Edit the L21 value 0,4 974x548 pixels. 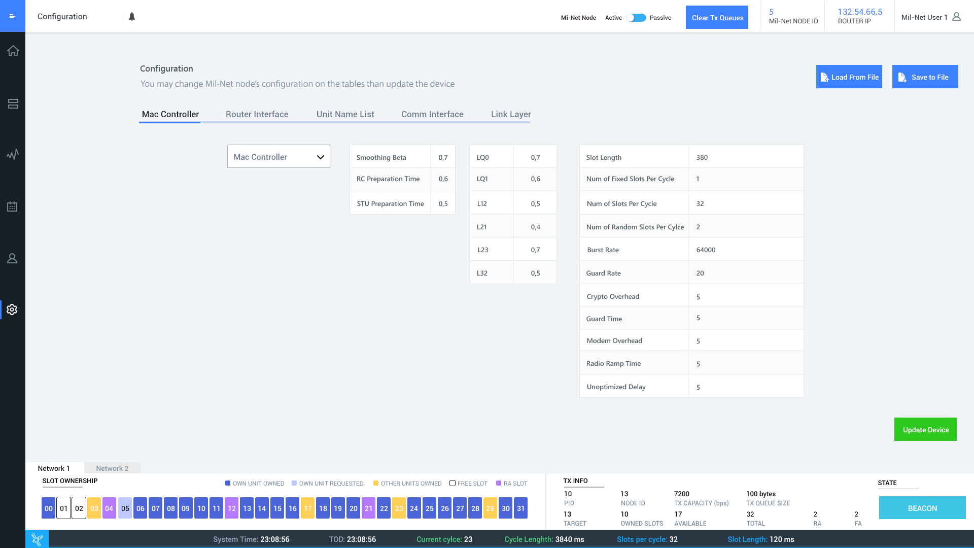[x=535, y=227]
